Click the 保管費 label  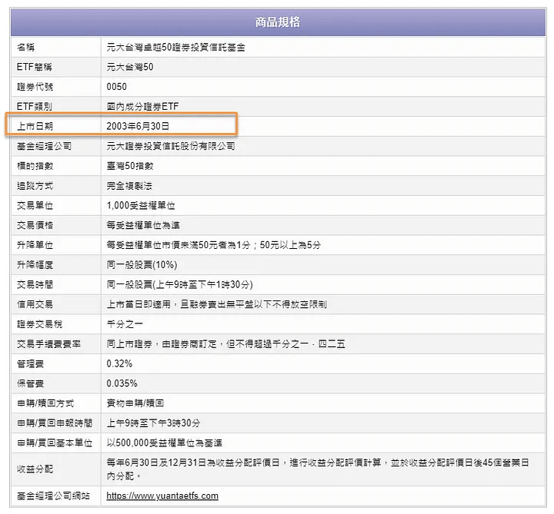(x=30, y=383)
